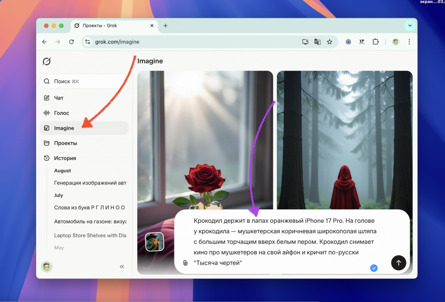Click the first circular extension icon
This screenshot has height=302, width=445.
click(x=348, y=42)
